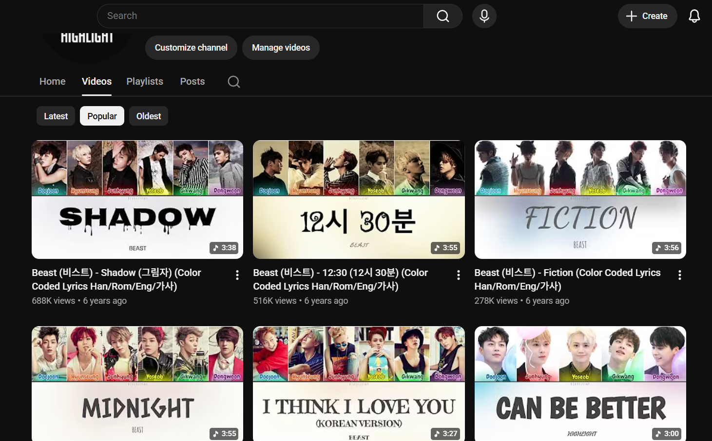Focus the Search input field
Image resolution: width=712 pixels, height=441 pixels.
coord(260,16)
